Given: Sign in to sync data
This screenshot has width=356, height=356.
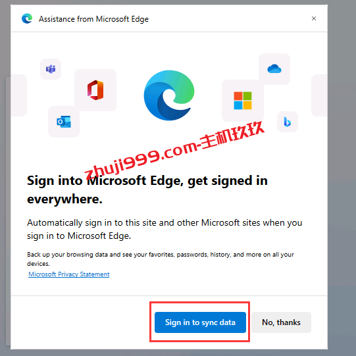Looking at the screenshot, I should (x=200, y=322).
